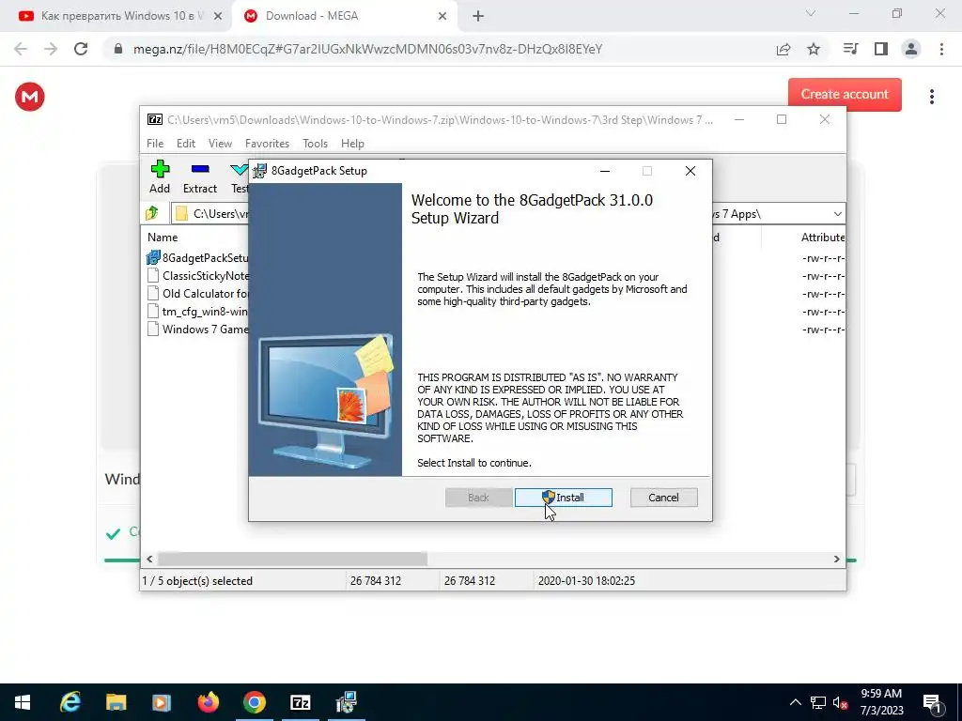Minimize the 8GadgetPack Setup window

605,171
